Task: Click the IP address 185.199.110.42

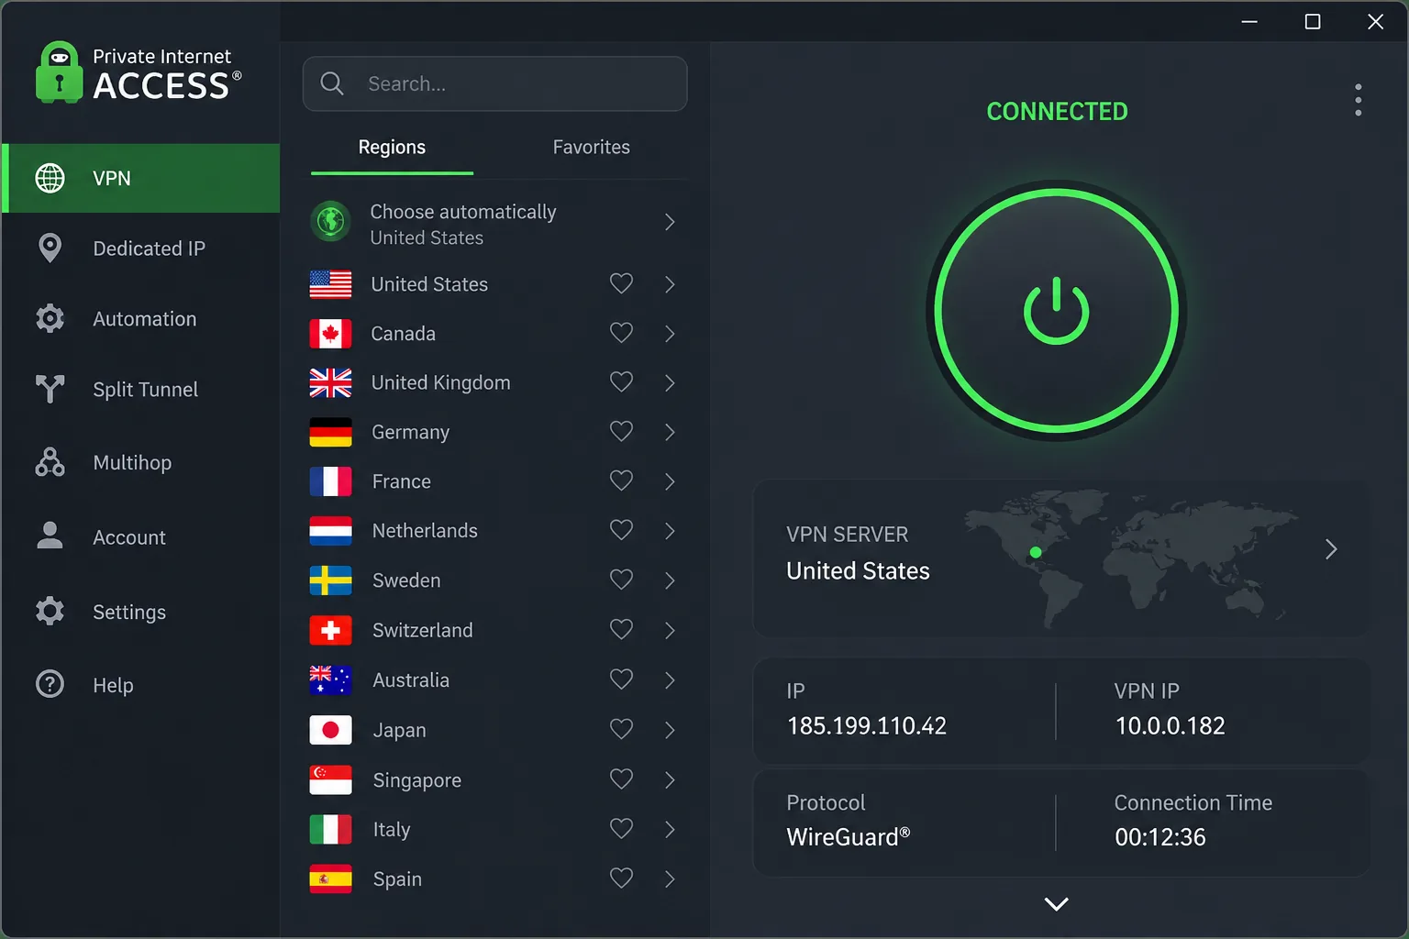Action: [866, 726]
